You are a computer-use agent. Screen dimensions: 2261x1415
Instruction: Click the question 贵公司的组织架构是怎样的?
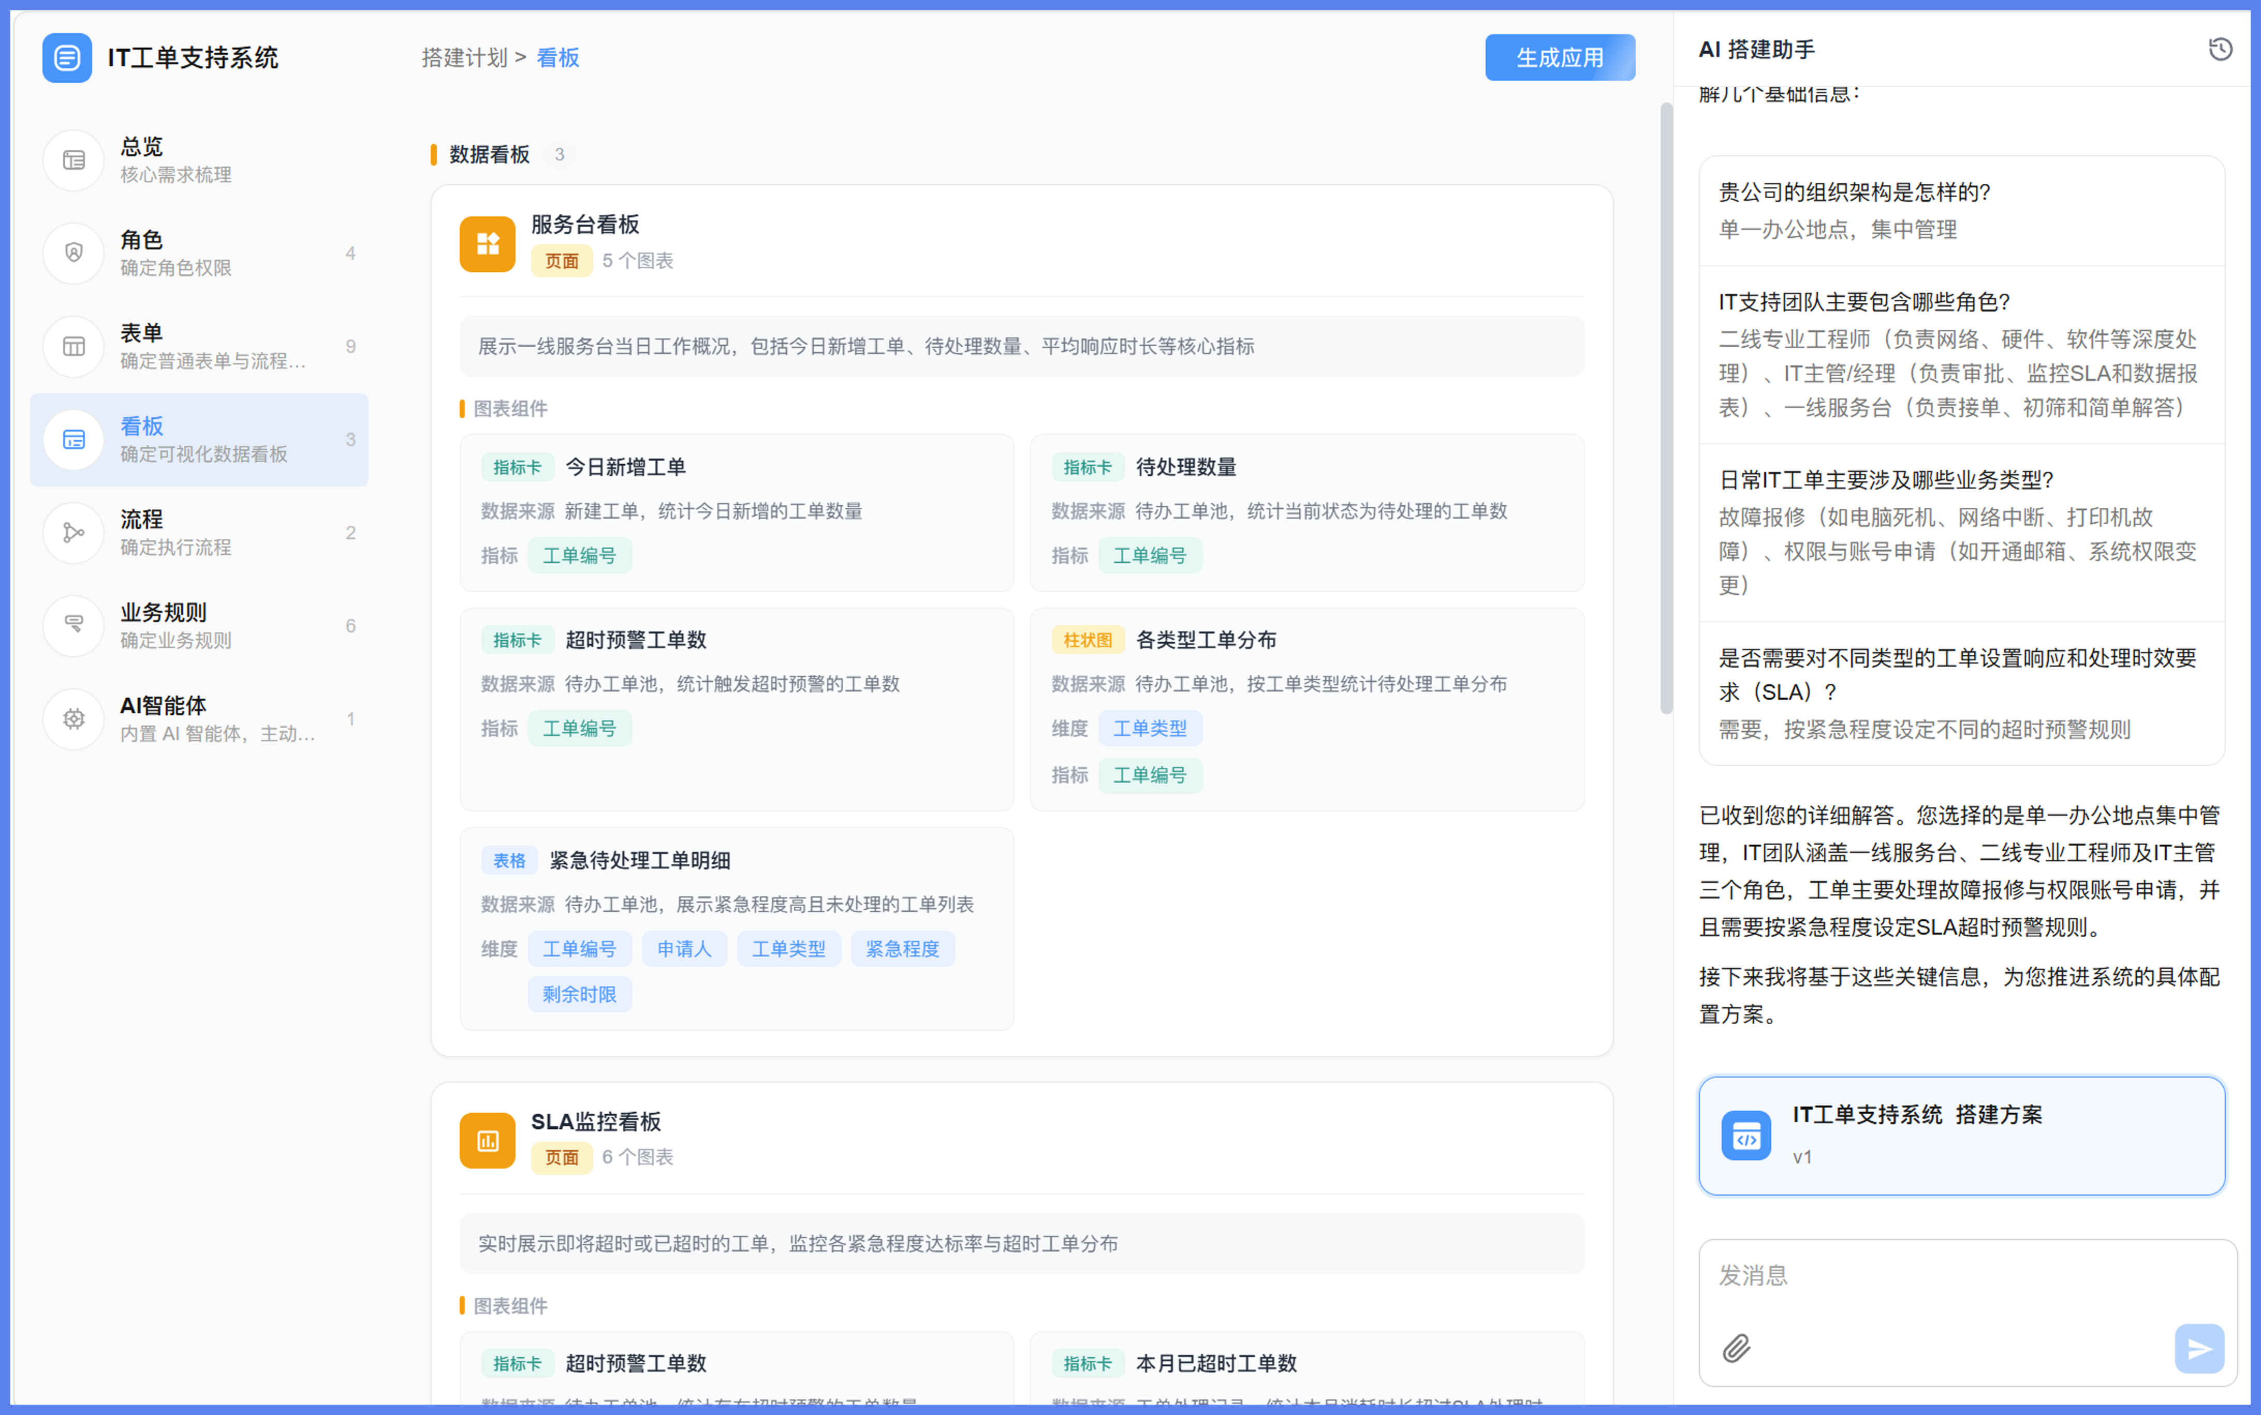point(1855,193)
